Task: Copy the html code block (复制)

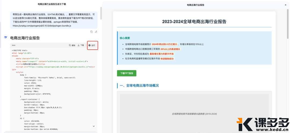Action: pyautogui.click(x=72, y=45)
